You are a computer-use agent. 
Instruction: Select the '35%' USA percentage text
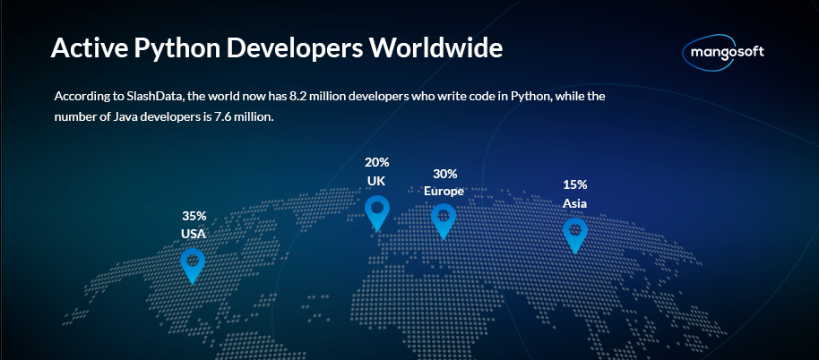194,216
